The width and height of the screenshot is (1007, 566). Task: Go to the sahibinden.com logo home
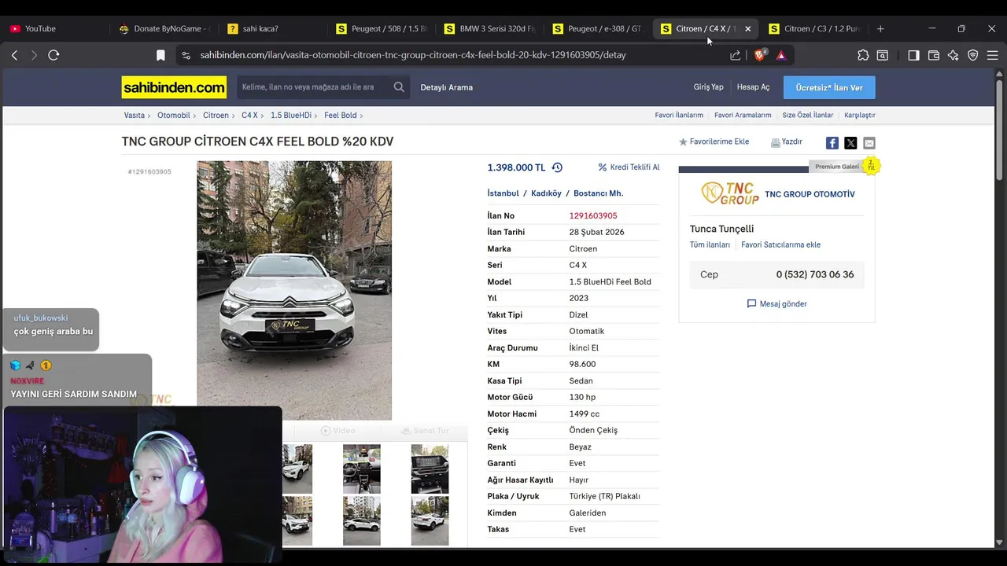pyautogui.click(x=174, y=87)
